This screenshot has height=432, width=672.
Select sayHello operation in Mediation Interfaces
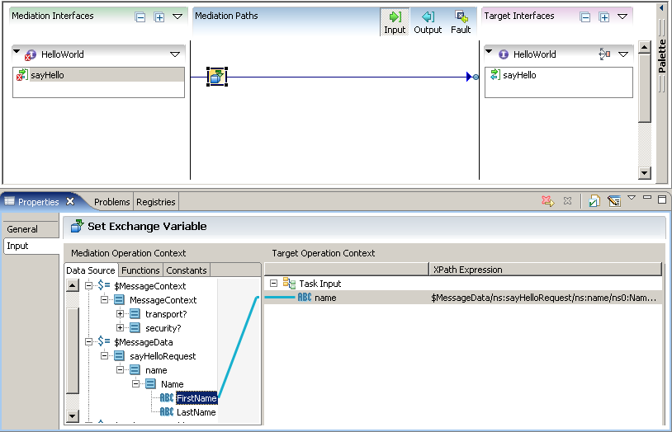click(x=98, y=75)
